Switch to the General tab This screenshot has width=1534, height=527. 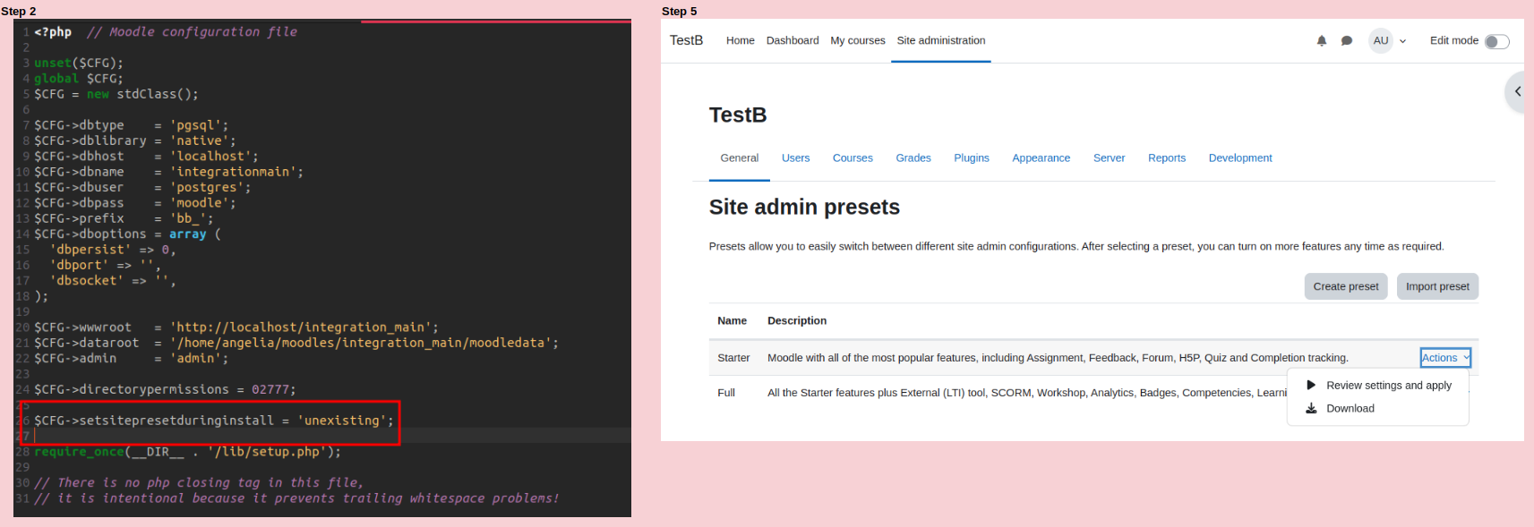click(739, 157)
